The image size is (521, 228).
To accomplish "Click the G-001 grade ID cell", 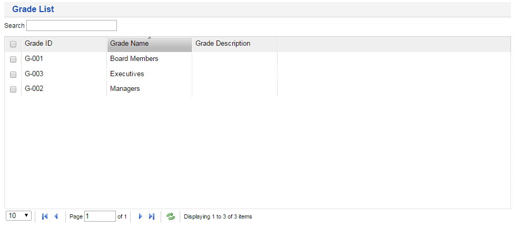I will (x=34, y=59).
